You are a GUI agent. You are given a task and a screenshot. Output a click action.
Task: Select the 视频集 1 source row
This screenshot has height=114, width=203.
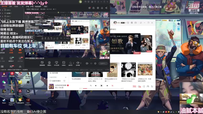pos(12,13)
